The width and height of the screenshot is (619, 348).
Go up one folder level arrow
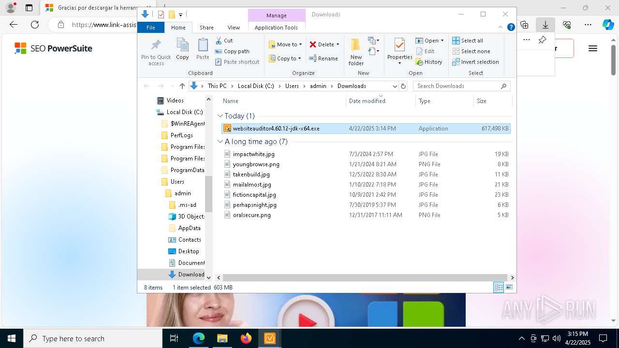click(182, 86)
